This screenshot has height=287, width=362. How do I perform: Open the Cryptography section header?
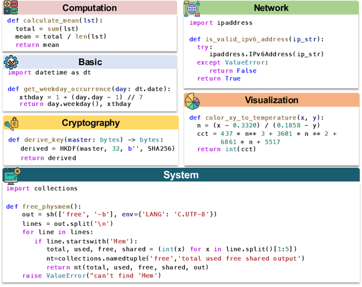coord(90,123)
